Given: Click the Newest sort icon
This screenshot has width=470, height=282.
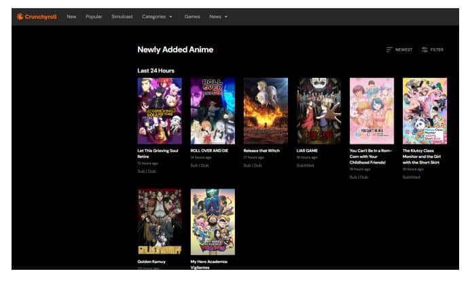Looking at the screenshot, I should click(x=388, y=49).
